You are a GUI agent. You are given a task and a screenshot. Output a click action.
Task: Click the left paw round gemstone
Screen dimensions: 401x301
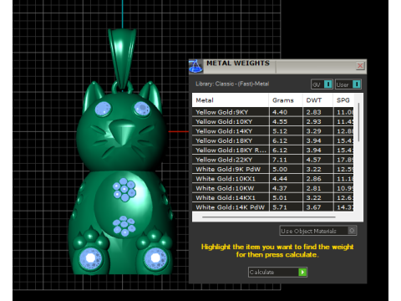pyautogui.click(x=90, y=258)
